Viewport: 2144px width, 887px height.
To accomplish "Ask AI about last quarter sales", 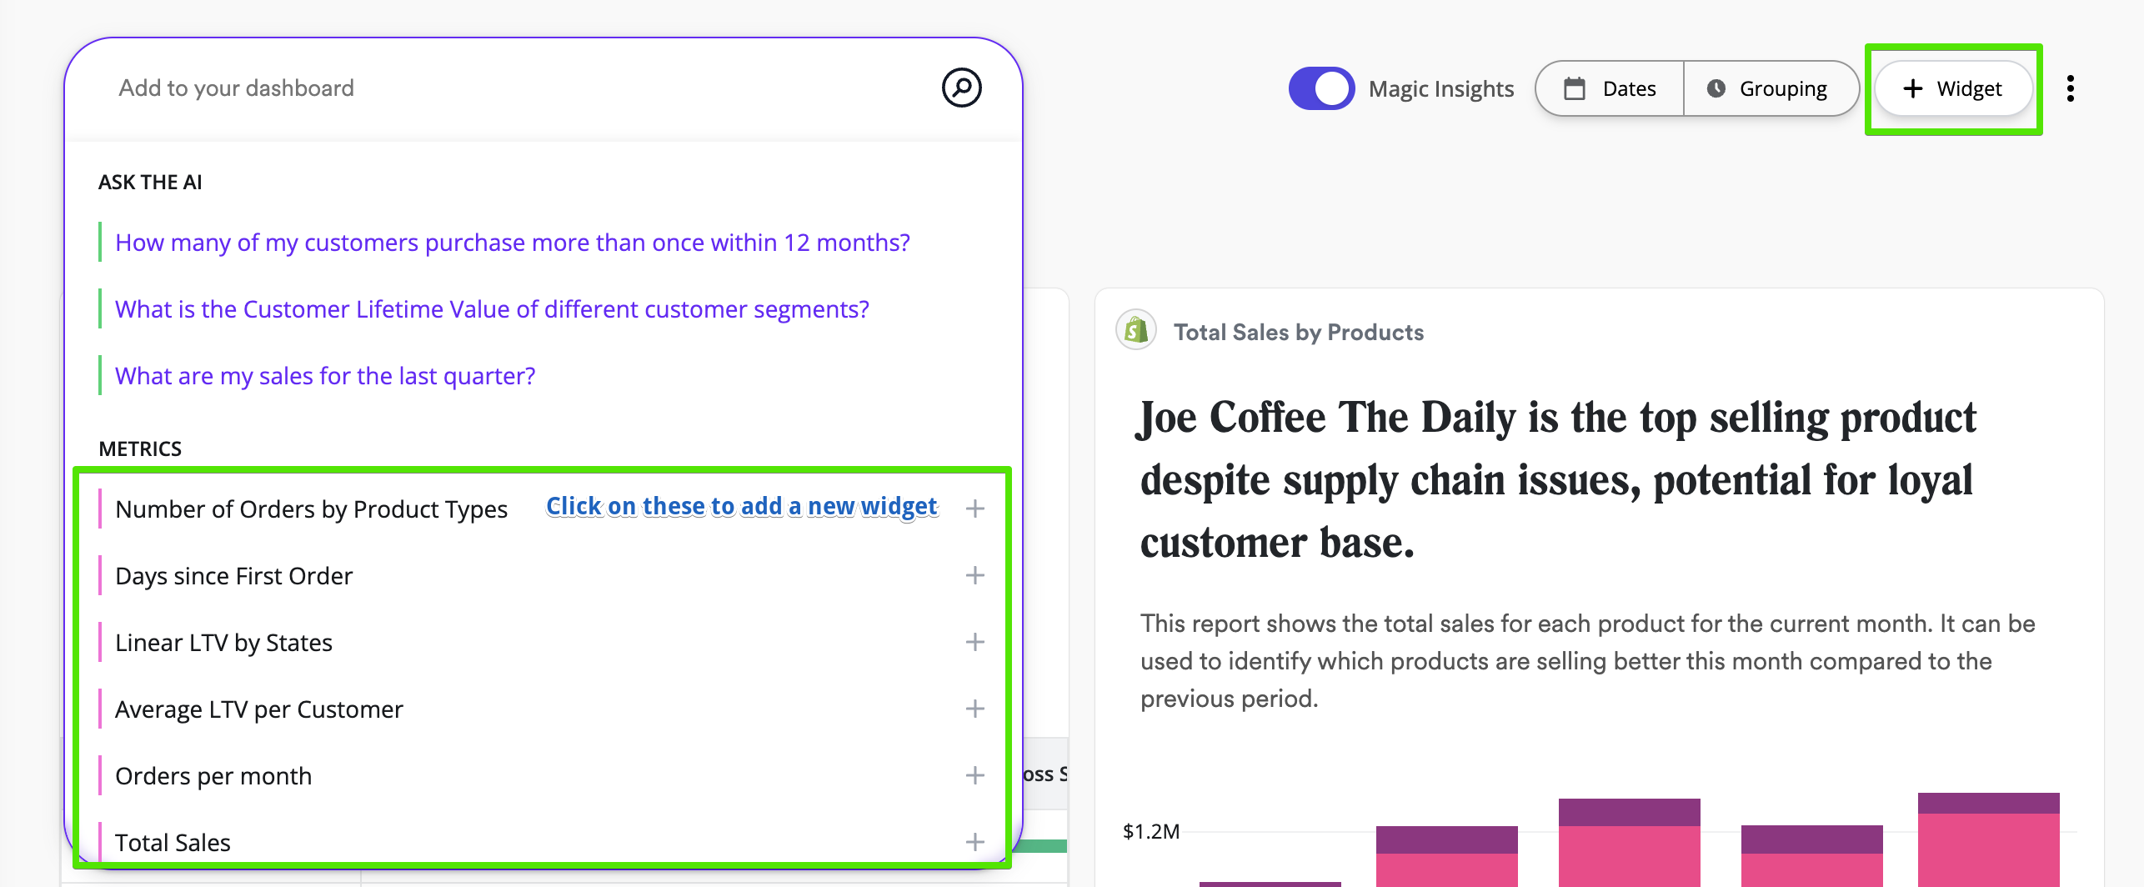I will 325,376.
